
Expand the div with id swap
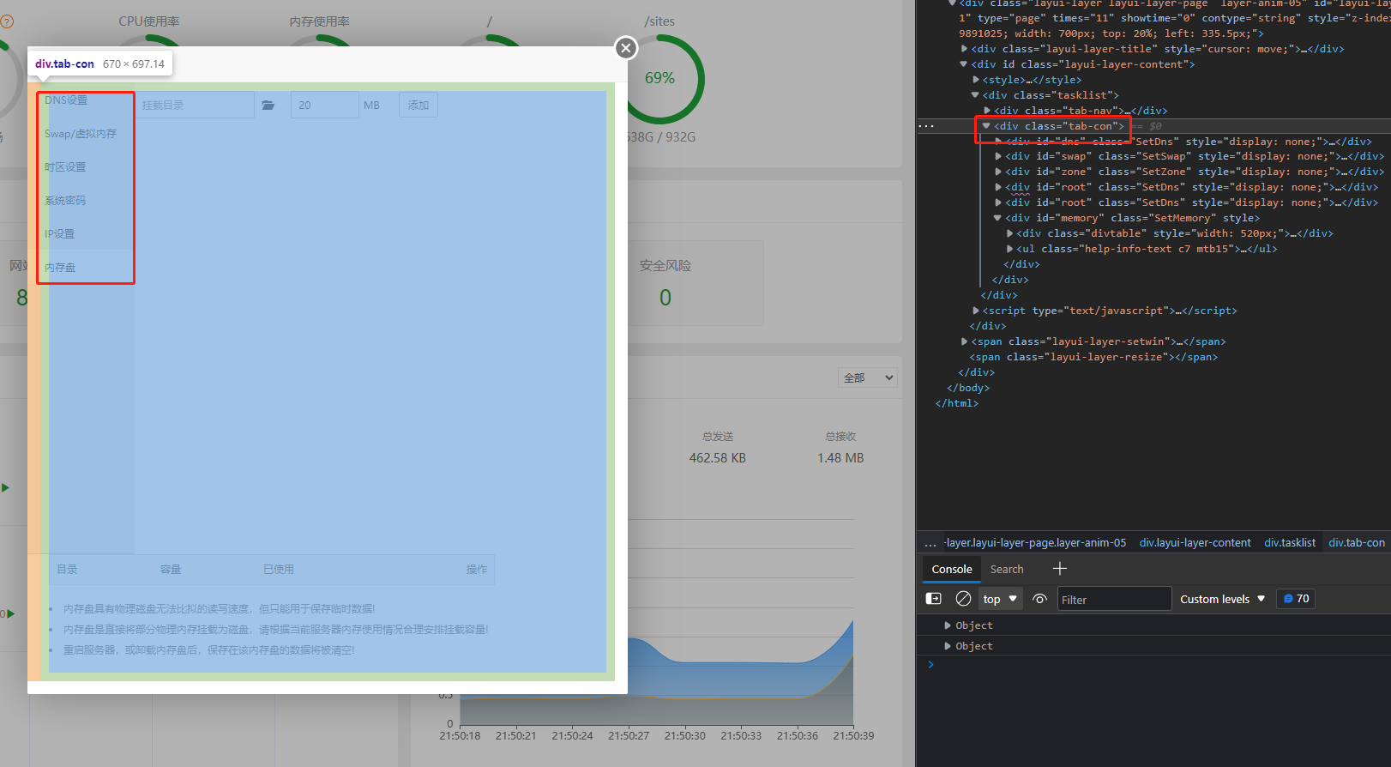click(998, 156)
